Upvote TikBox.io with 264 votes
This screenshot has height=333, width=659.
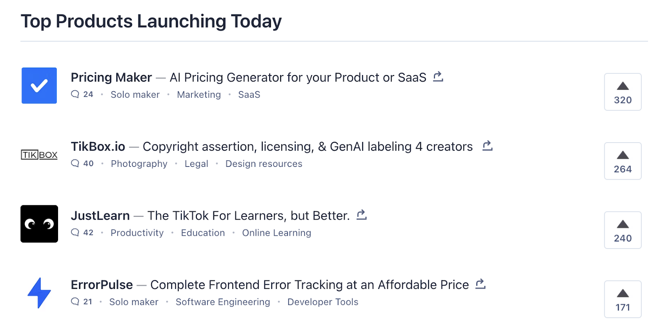click(623, 161)
